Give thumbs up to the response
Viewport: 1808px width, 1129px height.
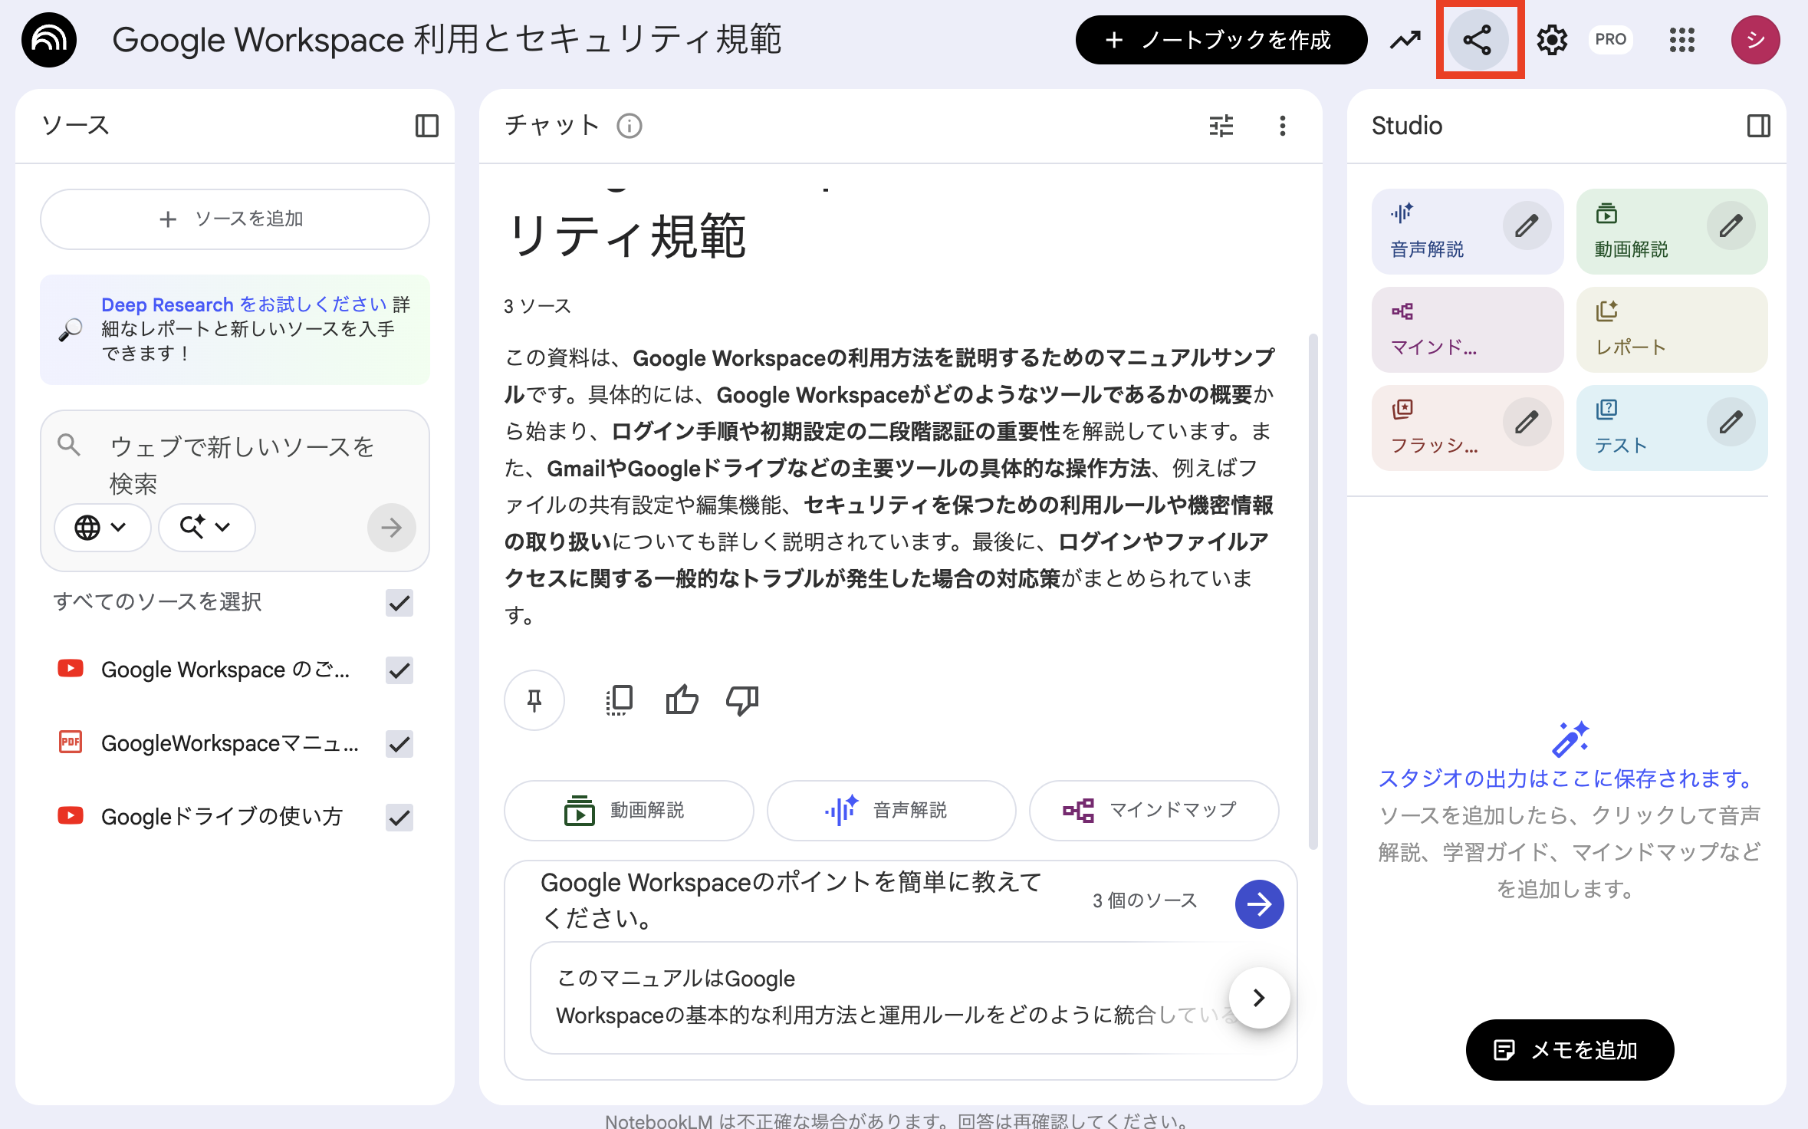click(x=681, y=699)
